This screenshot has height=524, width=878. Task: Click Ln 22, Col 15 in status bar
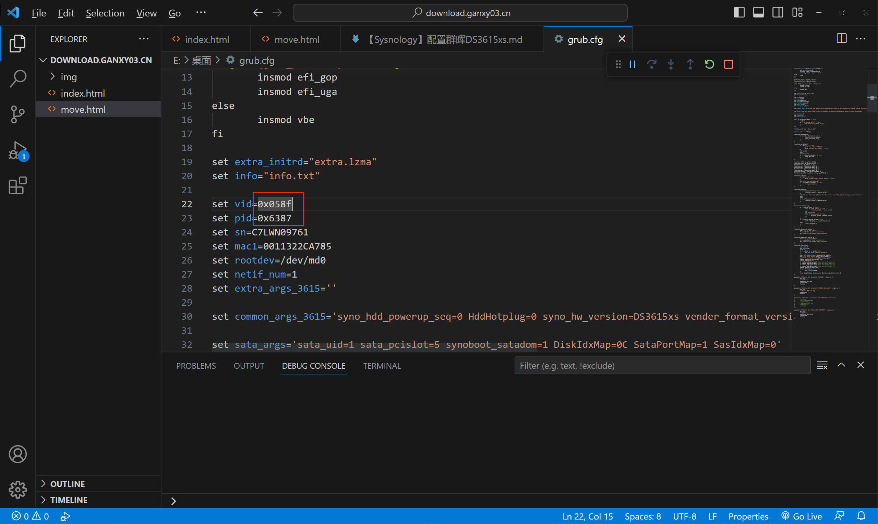588,516
